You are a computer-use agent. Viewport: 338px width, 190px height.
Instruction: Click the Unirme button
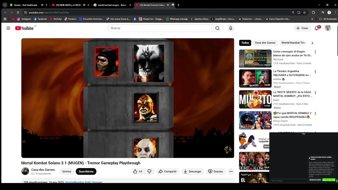pyautogui.click(x=67, y=172)
